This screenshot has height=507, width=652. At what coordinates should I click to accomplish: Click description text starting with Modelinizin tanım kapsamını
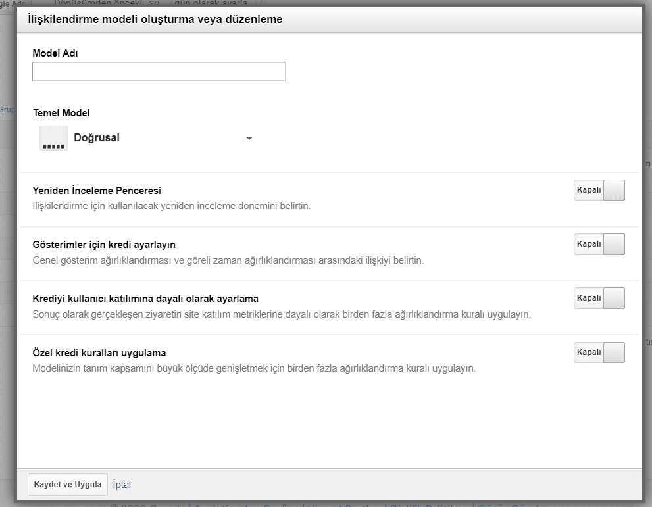[x=253, y=368]
